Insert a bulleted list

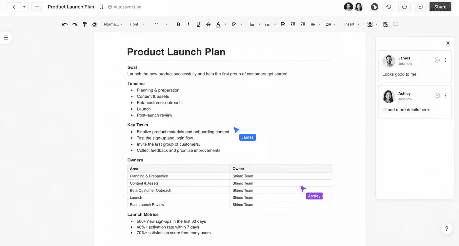[x=267, y=24]
